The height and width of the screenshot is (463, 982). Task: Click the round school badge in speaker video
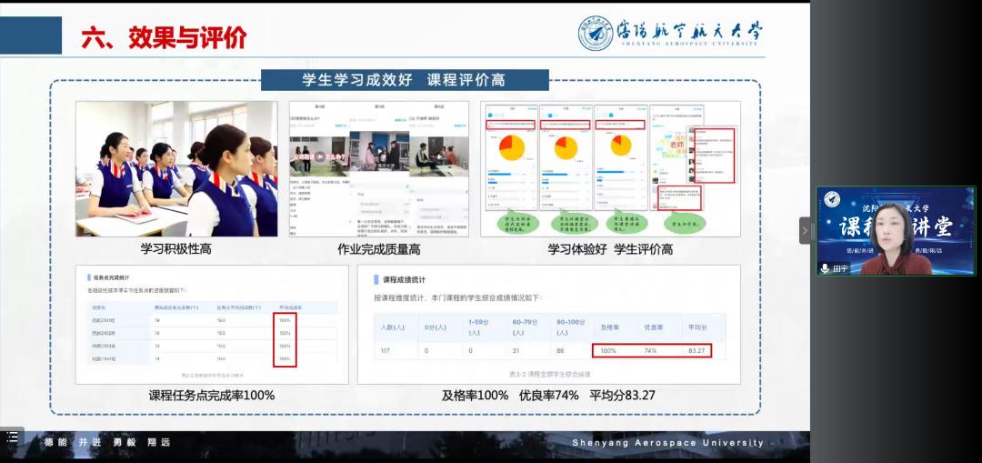point(830,199)
